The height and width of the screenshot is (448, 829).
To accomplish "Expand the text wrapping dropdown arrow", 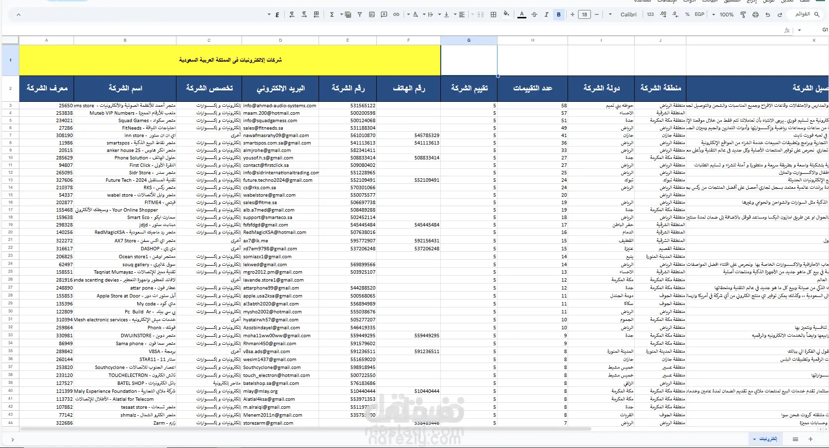I will point(424,14).
